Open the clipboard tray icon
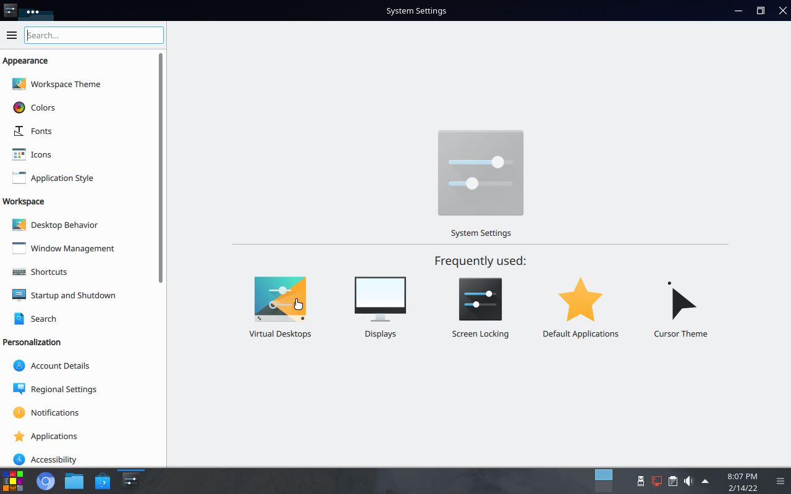The width and height of the screenshot is (791, 494). (673, 481)
